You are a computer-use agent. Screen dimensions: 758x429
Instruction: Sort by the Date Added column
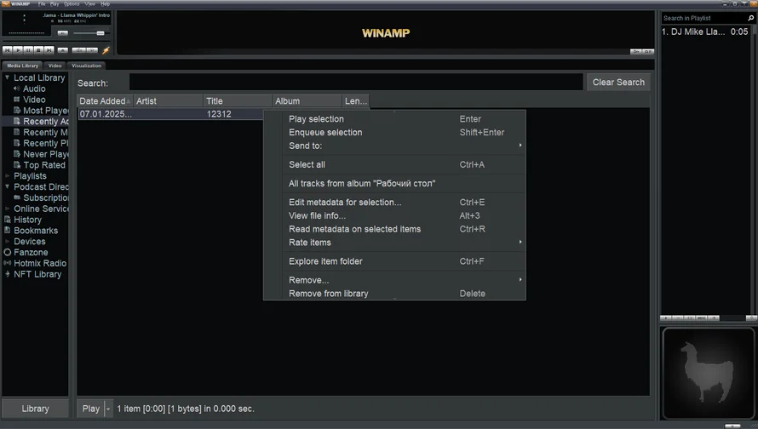(105, 101)
